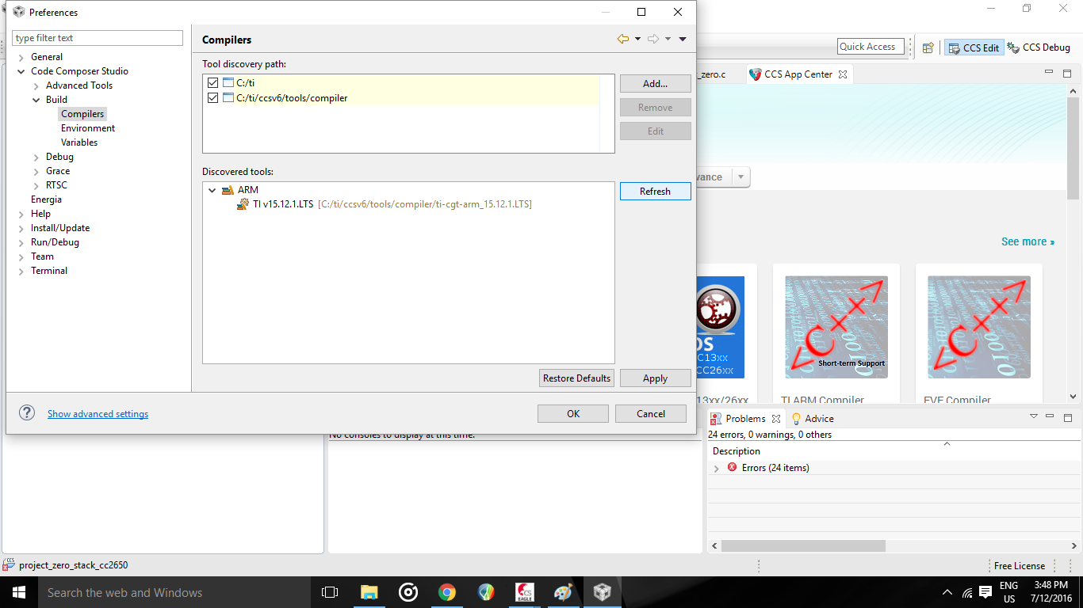Click the network Wi-Fi tray icon

[x=967, y=592]
